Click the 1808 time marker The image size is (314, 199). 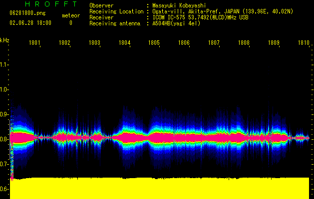coord(244,43)
